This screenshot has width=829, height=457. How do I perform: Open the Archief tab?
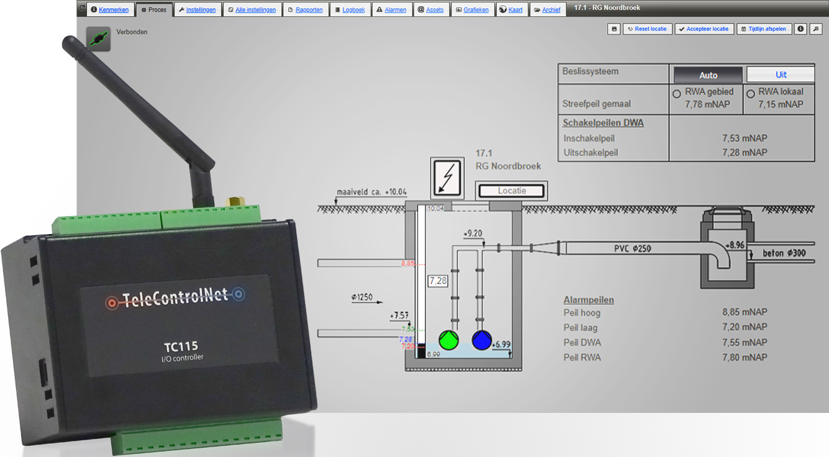coord(547,9)
